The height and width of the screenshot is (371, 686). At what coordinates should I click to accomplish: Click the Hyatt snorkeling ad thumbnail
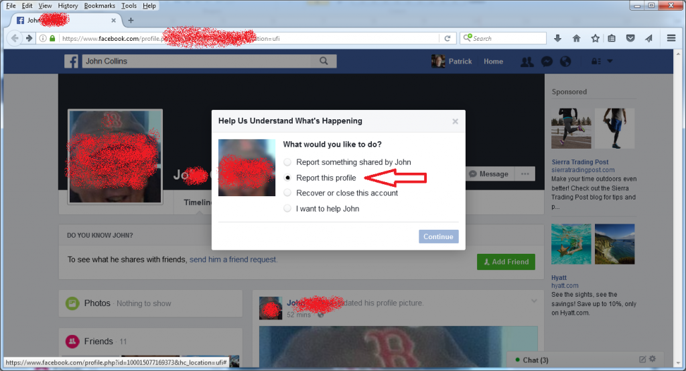tap(571, 244)
